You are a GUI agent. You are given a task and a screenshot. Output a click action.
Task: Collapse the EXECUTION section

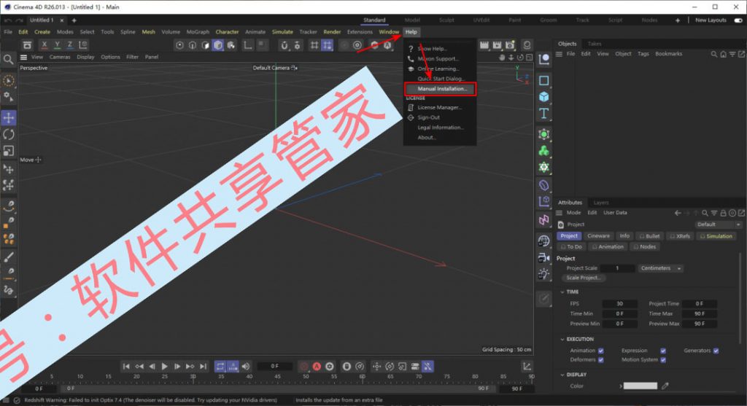point(562,340)
